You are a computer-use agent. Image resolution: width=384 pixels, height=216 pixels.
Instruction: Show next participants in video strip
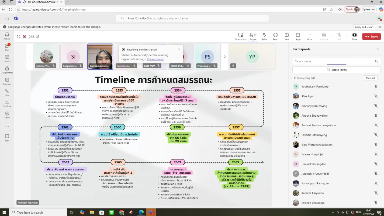[225, 57]
